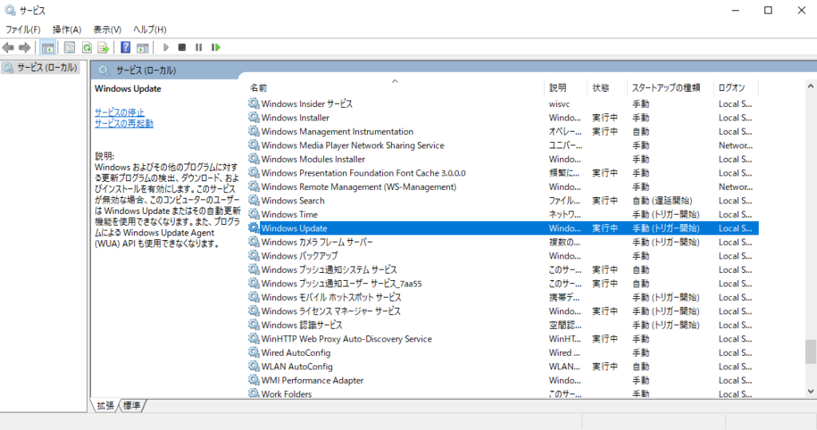Select Windows Presentation Foundation Font Cache 3.0.0.0
Image resolution: width=817 pixels, height=430 pixels.
tap(503, 172)
